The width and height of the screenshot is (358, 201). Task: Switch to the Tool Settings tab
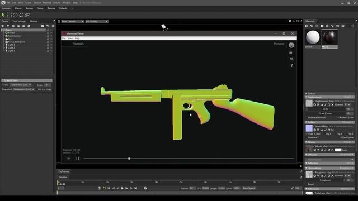tap(19, 21)
